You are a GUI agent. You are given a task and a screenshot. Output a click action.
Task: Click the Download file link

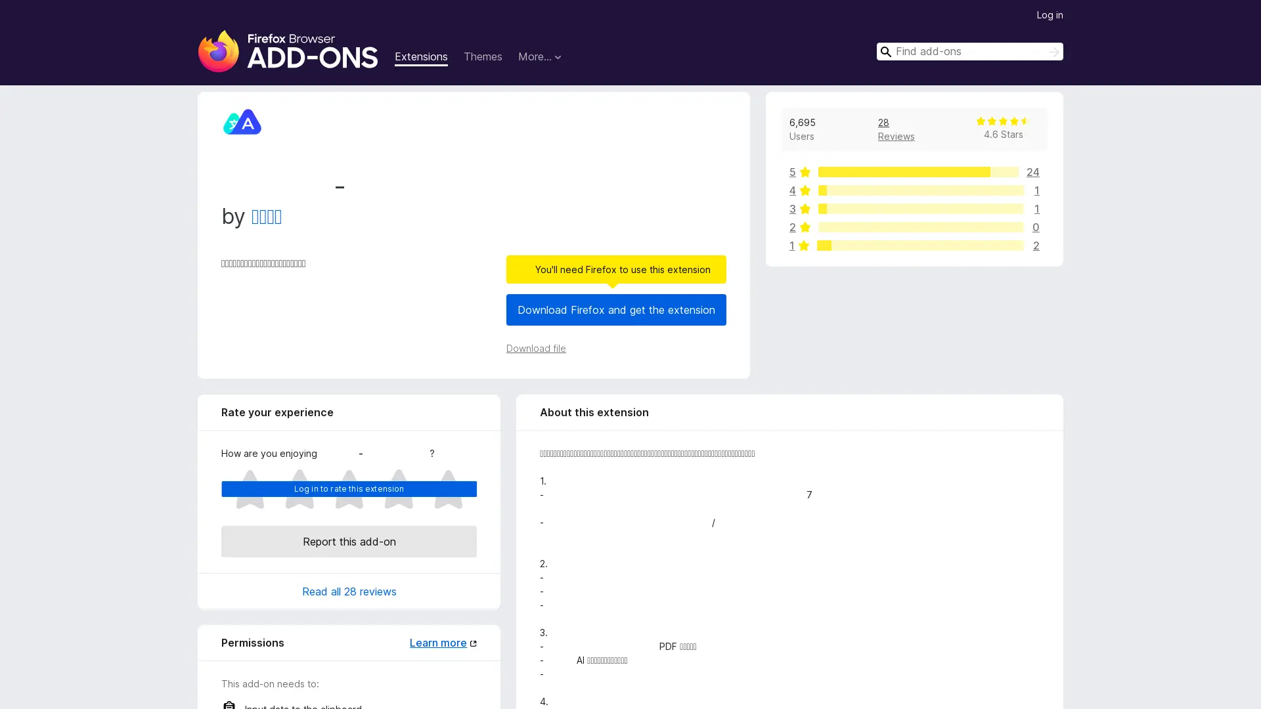536,349
